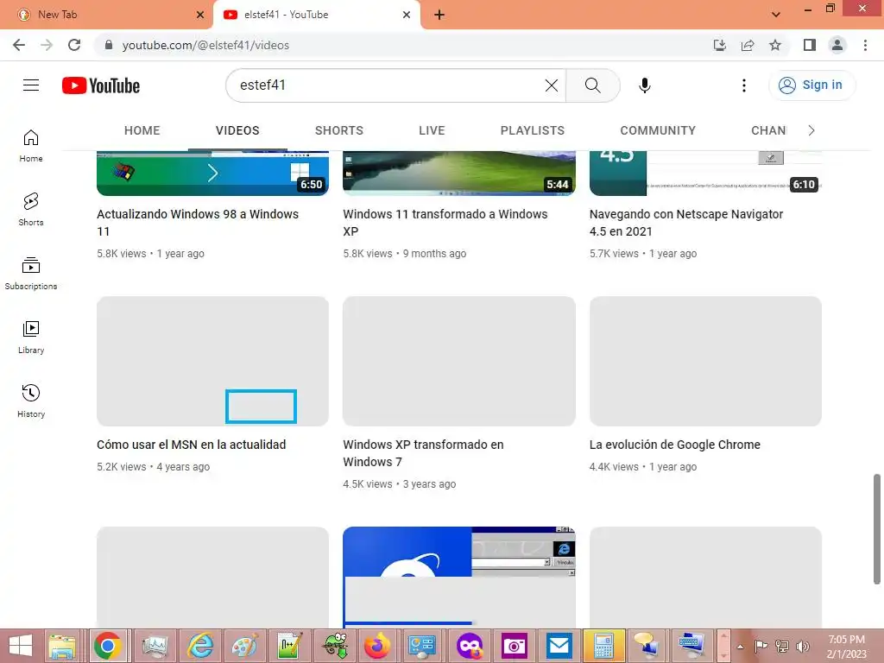This screenshot has width=884, height=663.
Task: Click the YouTube logo
Action: [101, 85]
